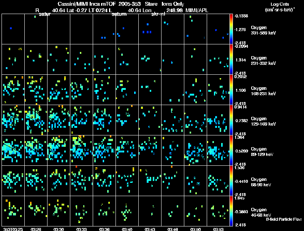Click the 'Ions Only' text in title
The width and height of the screenshot is (304, 231).
pyautogui.click(x=173, y=4)
